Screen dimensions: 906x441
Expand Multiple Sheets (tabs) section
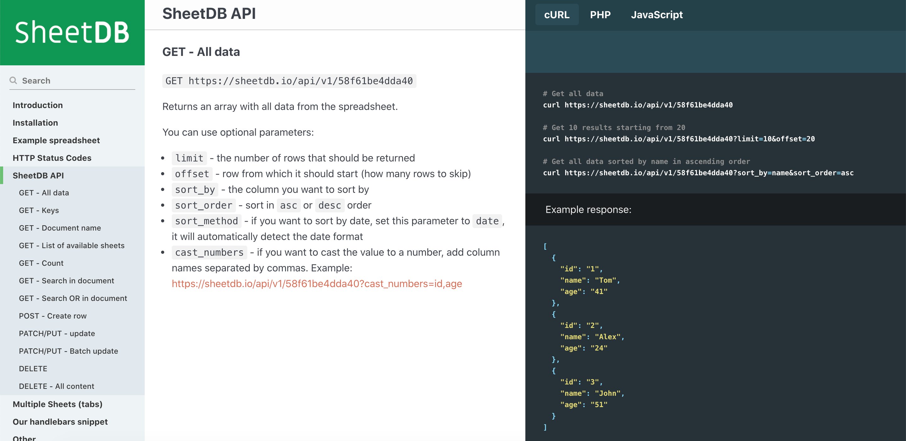57,404
